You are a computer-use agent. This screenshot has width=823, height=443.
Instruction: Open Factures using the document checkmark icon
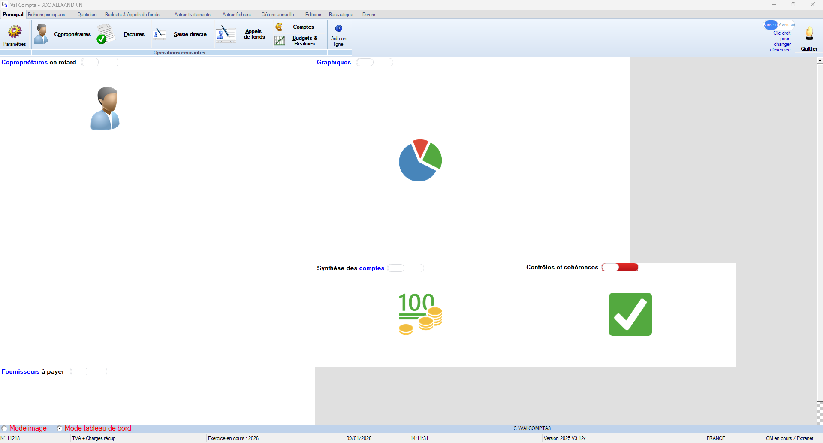pos(105,34)
